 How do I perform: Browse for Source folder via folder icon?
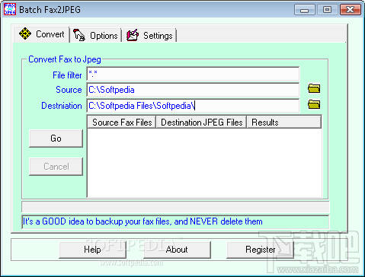point(314,88)
